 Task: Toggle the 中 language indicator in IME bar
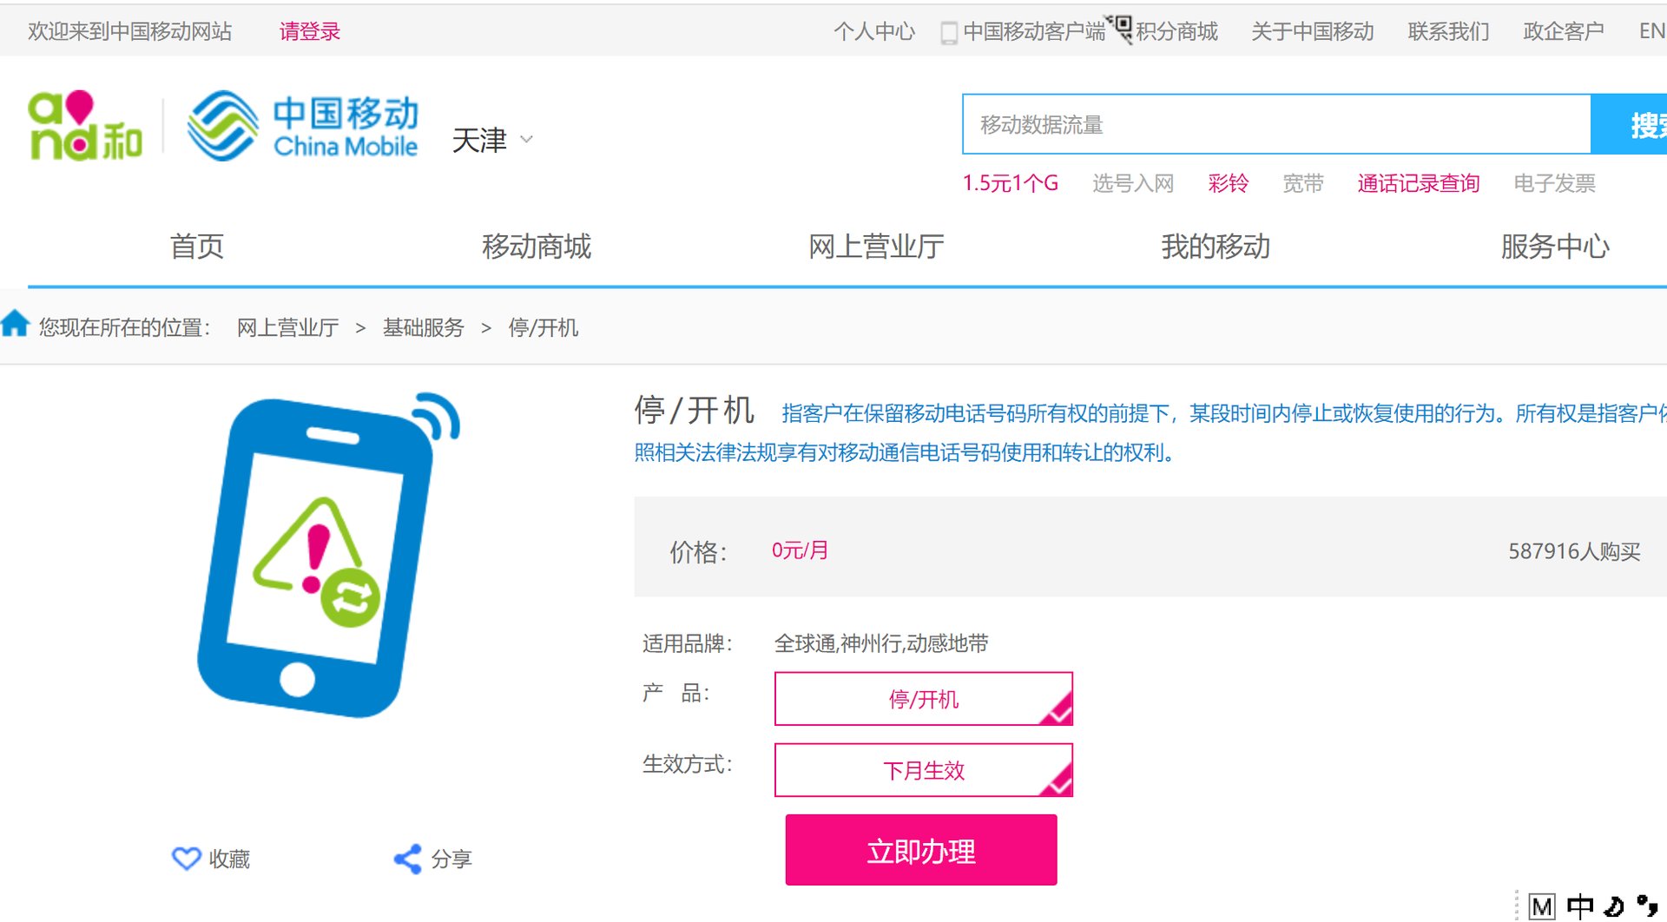[1580, 906]
